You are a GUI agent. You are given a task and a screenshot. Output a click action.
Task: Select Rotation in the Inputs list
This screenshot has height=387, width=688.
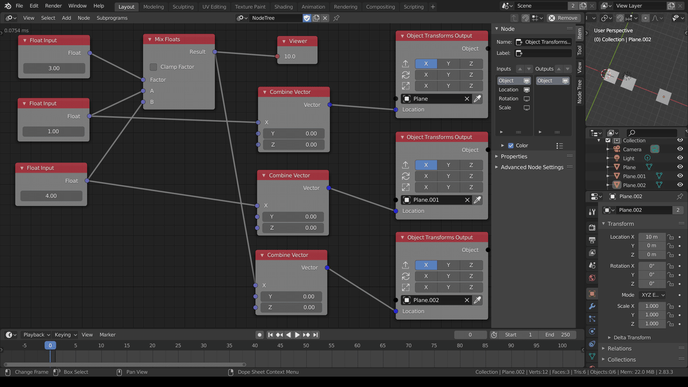coord(508,99)
